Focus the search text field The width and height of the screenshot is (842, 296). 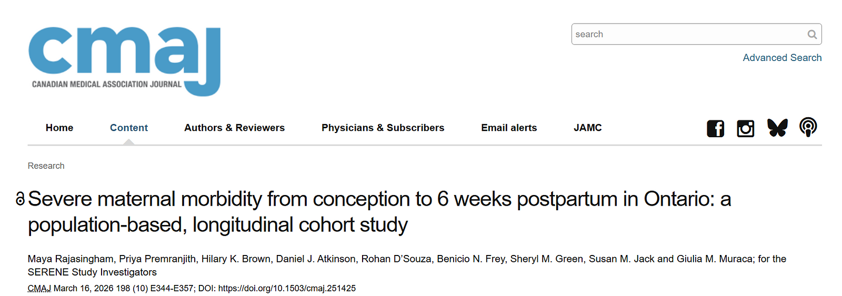689,35
